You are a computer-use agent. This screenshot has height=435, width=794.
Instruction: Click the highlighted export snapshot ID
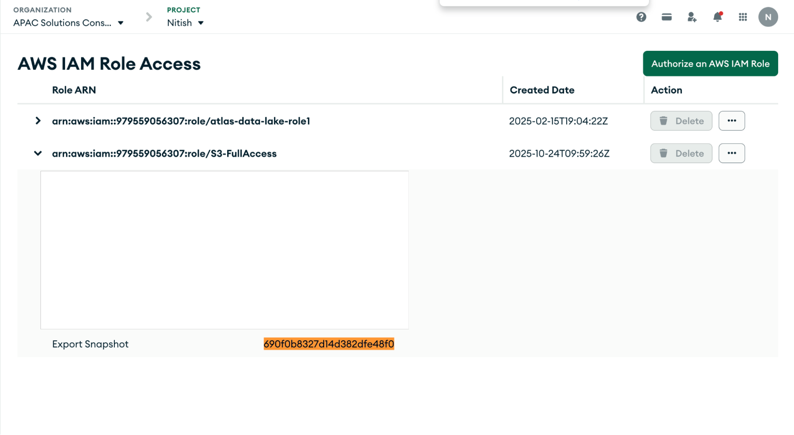(328, 344)
